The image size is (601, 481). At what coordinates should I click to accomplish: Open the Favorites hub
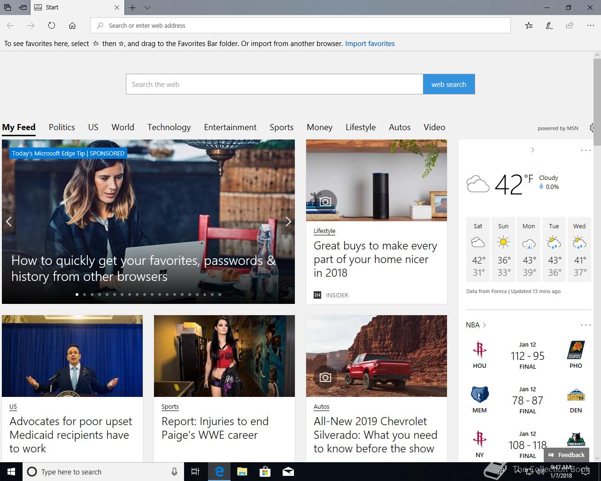tap(529, 25)
